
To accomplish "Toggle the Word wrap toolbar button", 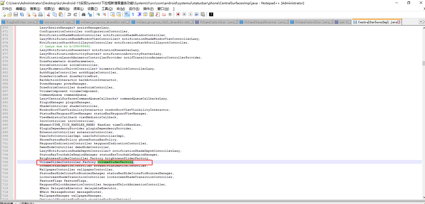I will (x=127, y=14).
